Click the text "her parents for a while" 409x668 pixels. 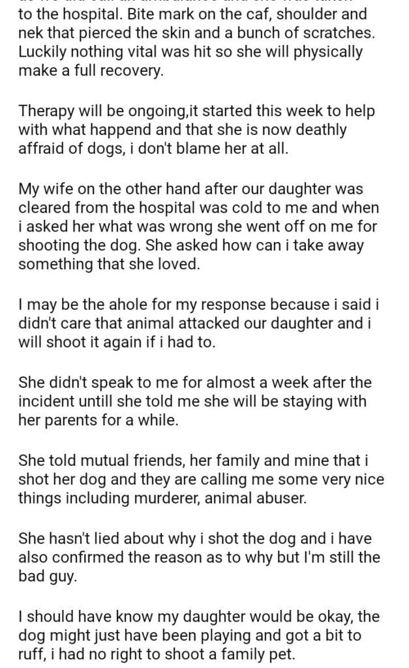97,421
